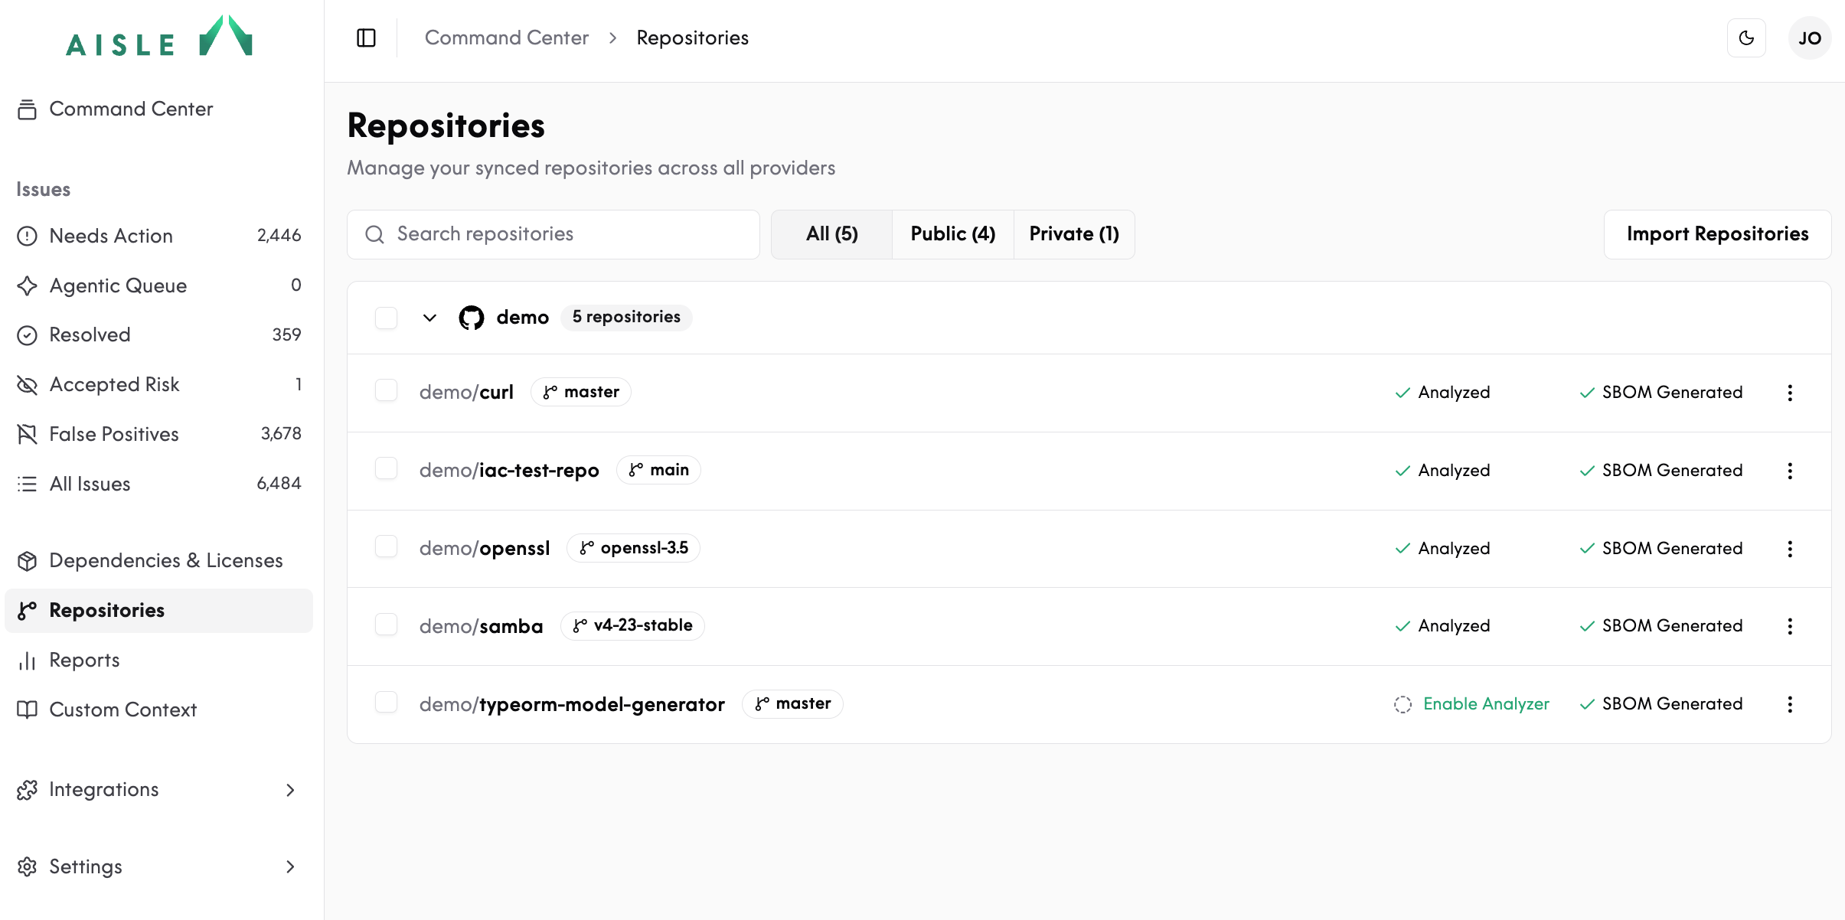The width and height of the screenshot is (1845, 920).
Task: Open kebab menu for demo/samba
Action: (1790, 626)
